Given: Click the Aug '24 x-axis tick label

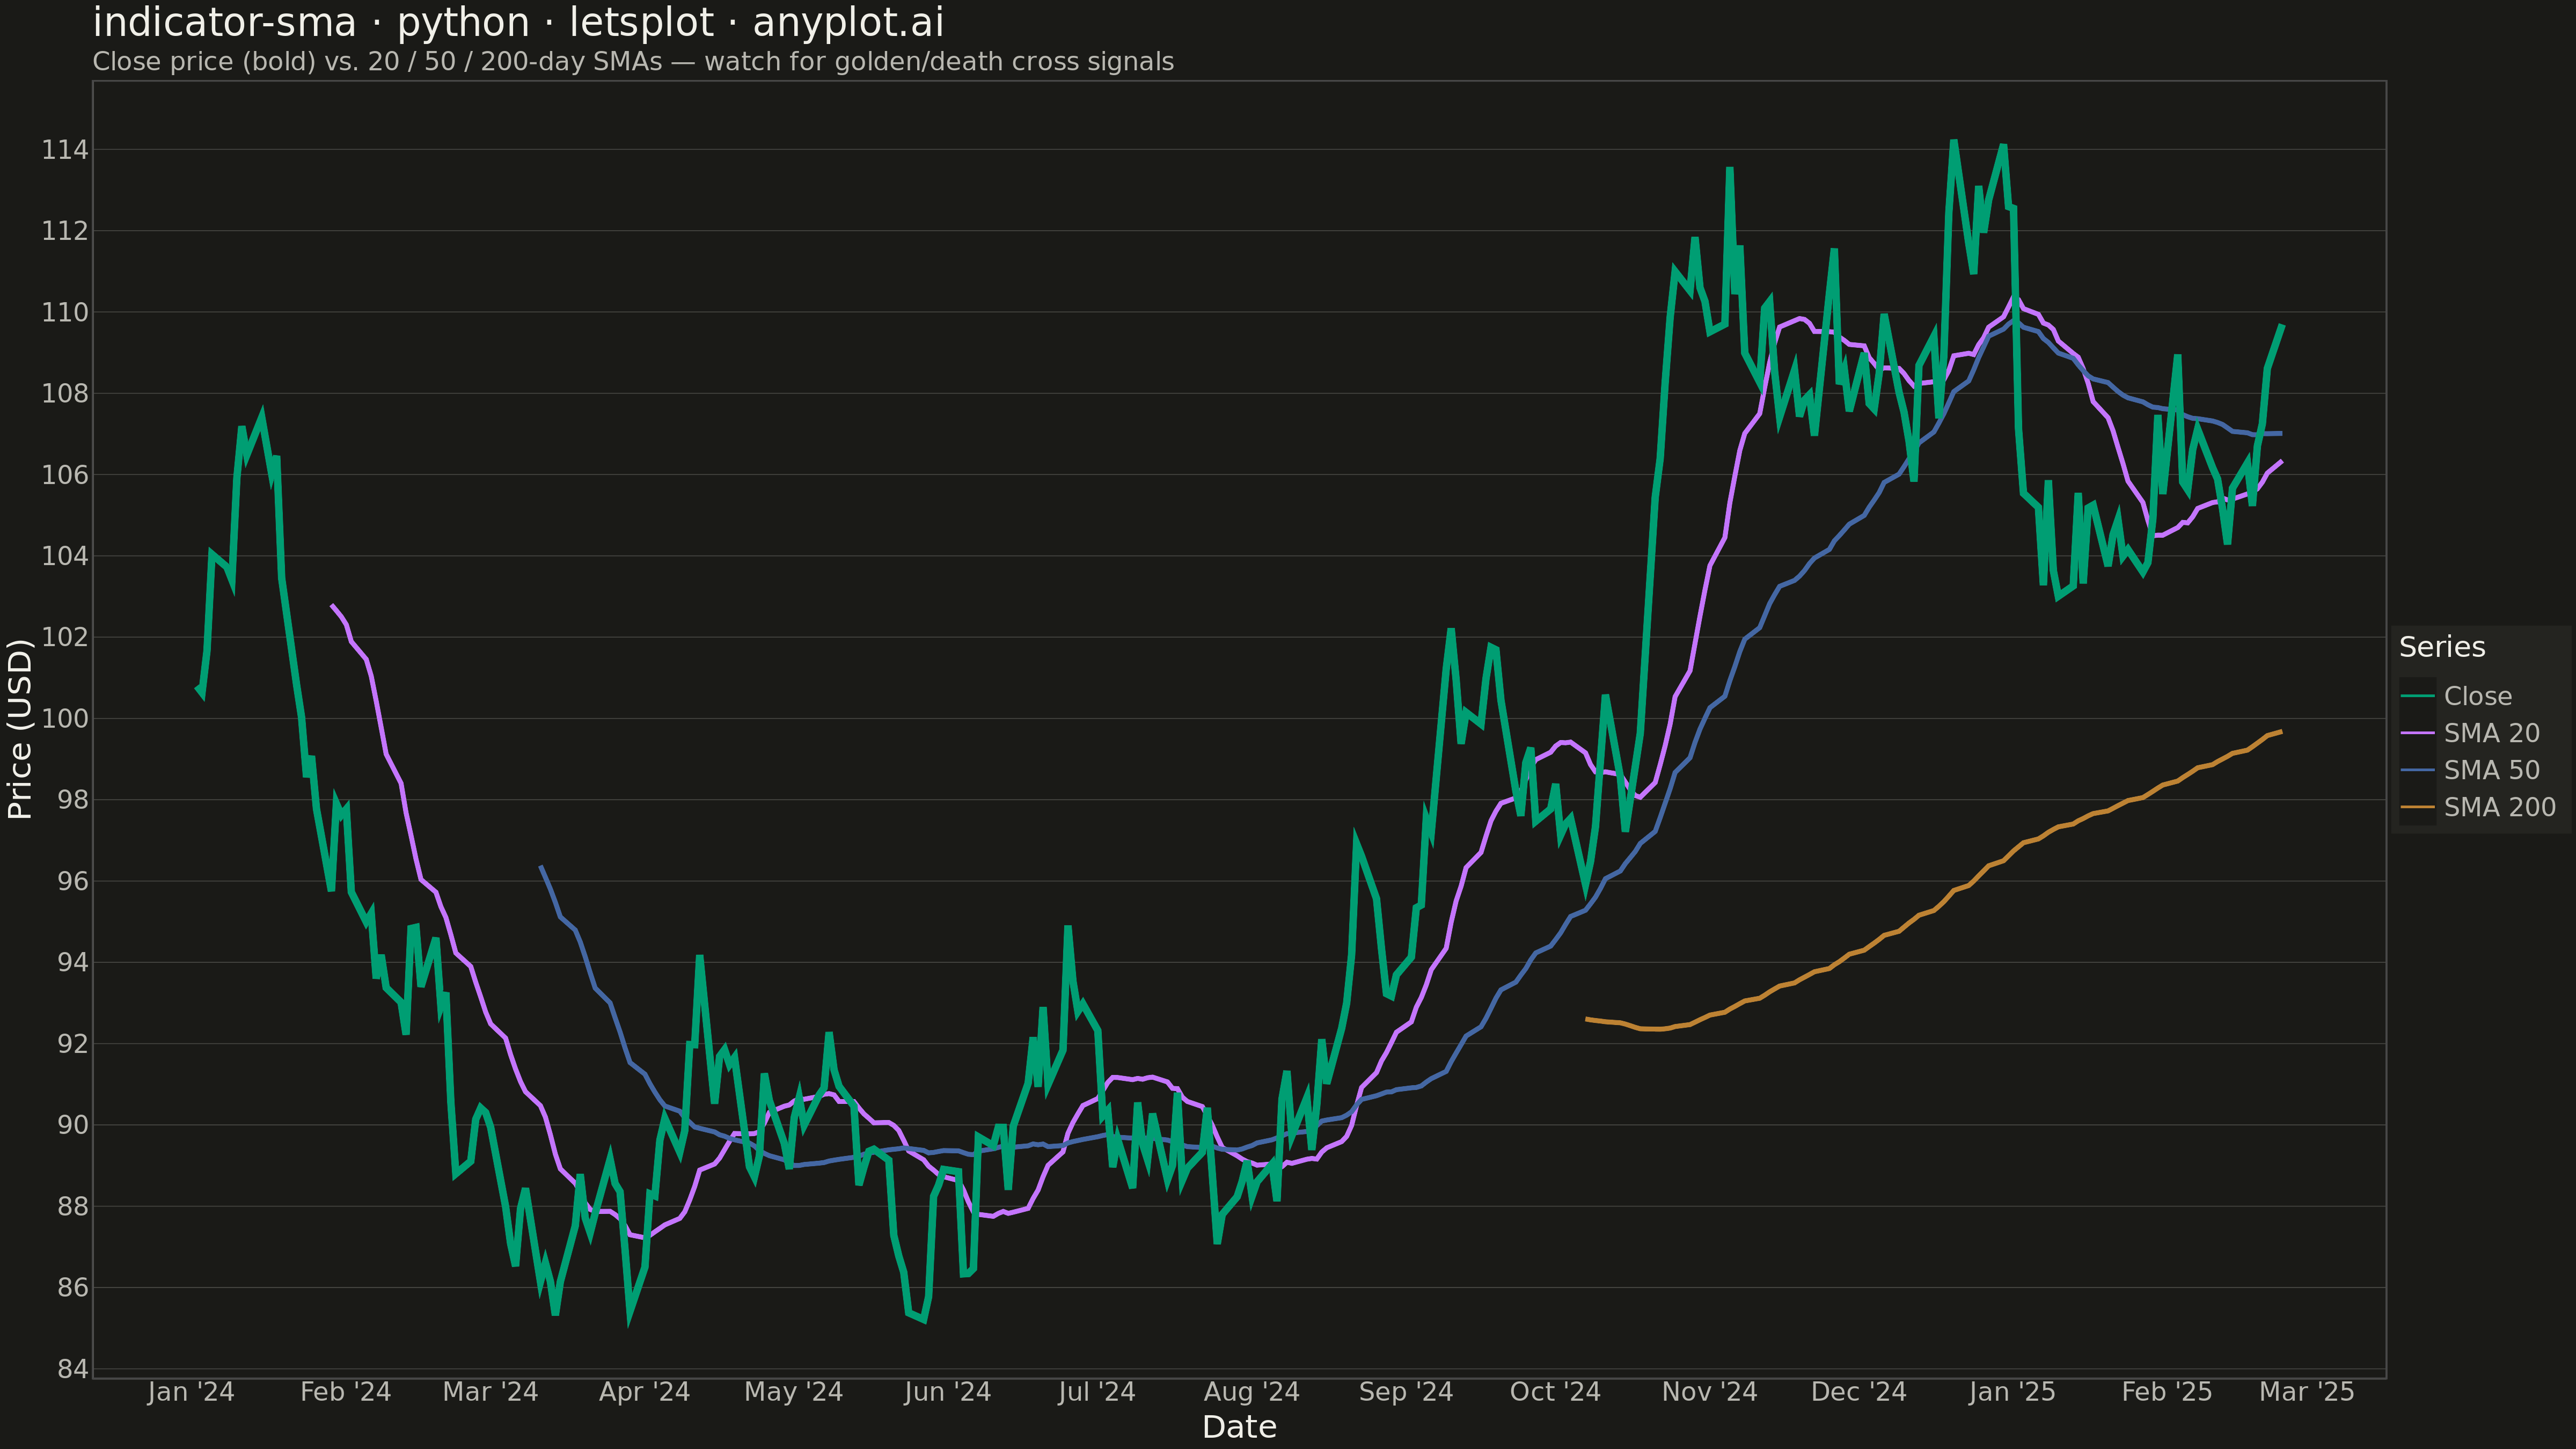Looking at the screenshot, I should click(1251, 1392).
